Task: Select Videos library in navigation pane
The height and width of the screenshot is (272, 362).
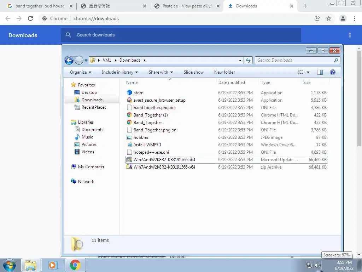Action: click(x=88, y=152)
